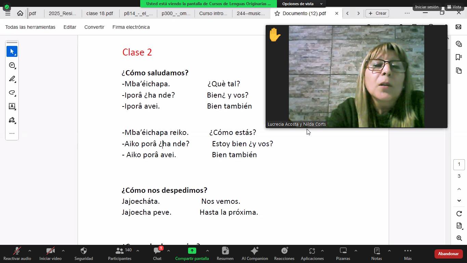Viewport: 467px width, 263px height.
Task: Select the highlighter pen tool
Action: point(12,79)
